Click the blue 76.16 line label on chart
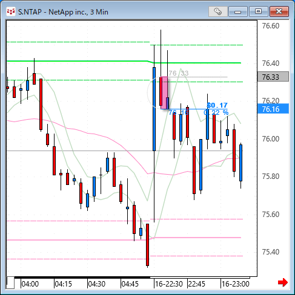The height and width of the screenshot is (295, 295). pyautogui.click(x=179, y=112)
